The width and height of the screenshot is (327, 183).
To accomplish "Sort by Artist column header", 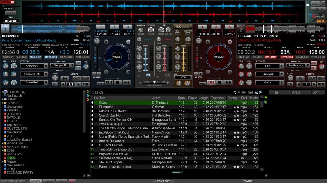I will point(164,98).
